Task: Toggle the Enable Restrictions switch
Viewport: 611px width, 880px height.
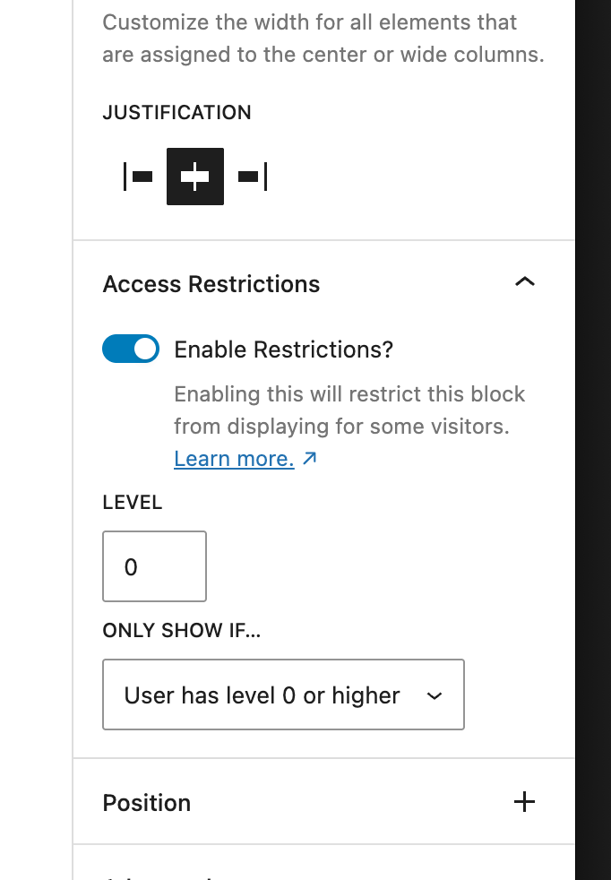Action: tap(131, 349)
